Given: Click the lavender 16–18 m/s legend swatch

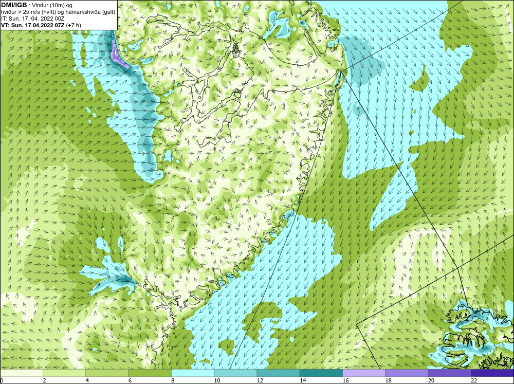Looking at the screenshot, I should click(364, 373).
